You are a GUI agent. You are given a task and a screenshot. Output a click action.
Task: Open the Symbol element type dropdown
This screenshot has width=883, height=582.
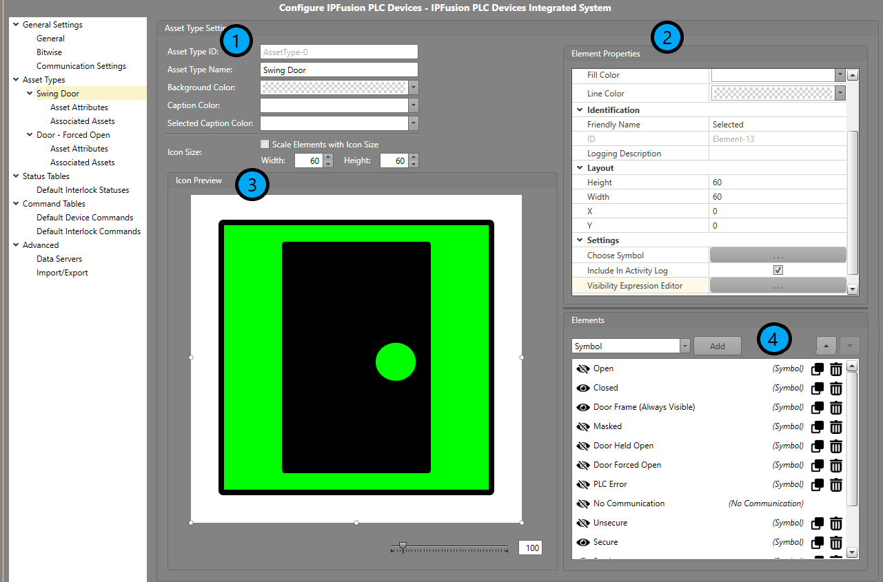(685, 346)
